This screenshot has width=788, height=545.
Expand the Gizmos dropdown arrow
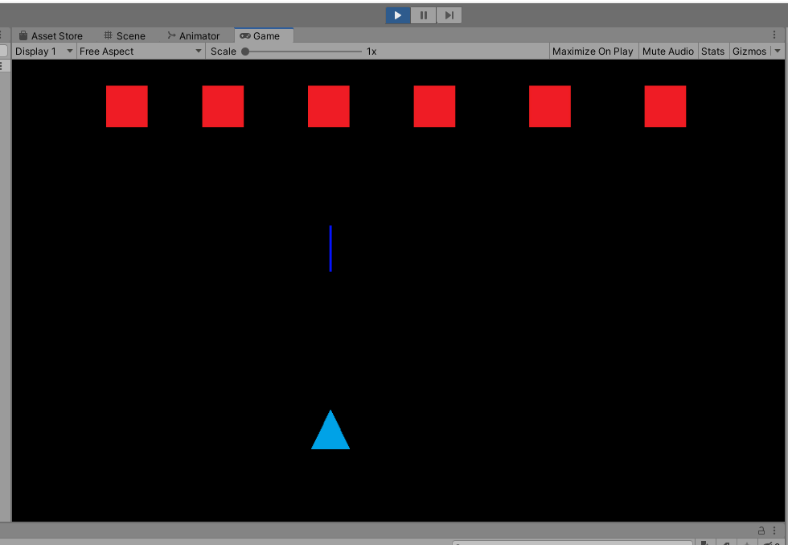[778, 52]
